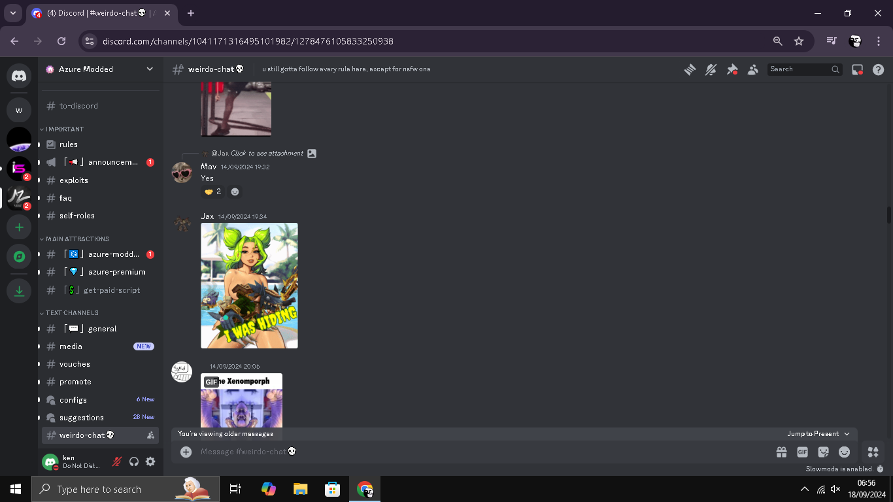Open the server with letter w icon

click(19, 110)
